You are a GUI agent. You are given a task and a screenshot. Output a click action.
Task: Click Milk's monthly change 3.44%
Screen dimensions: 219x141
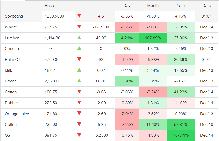(153, 70)
